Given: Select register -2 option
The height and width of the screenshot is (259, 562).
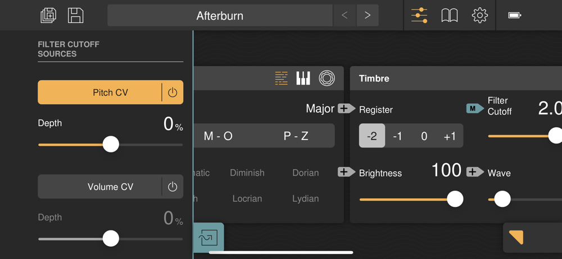Looking at the screenshot, I should pyautogui.click(x=372, y=136).
